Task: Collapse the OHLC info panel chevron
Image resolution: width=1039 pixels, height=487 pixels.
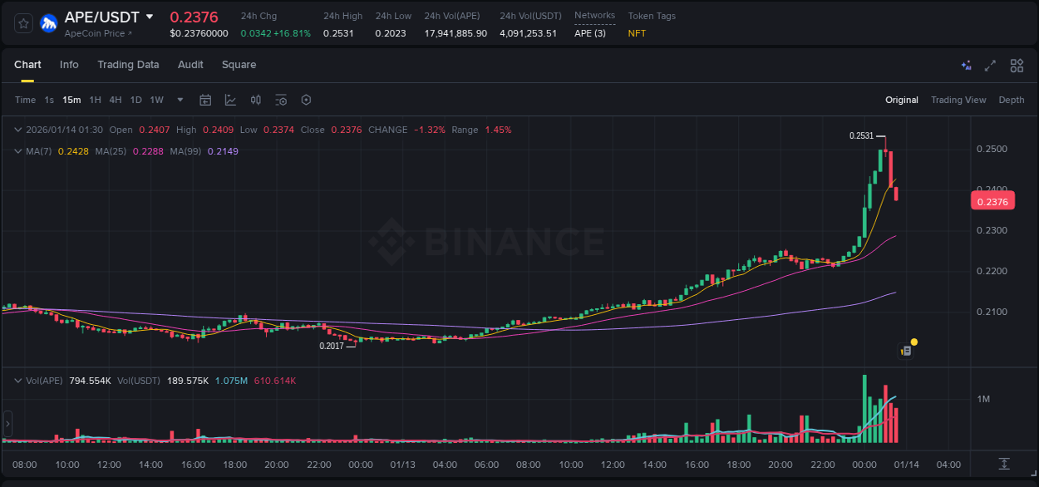Action: (x=17, y=130)
